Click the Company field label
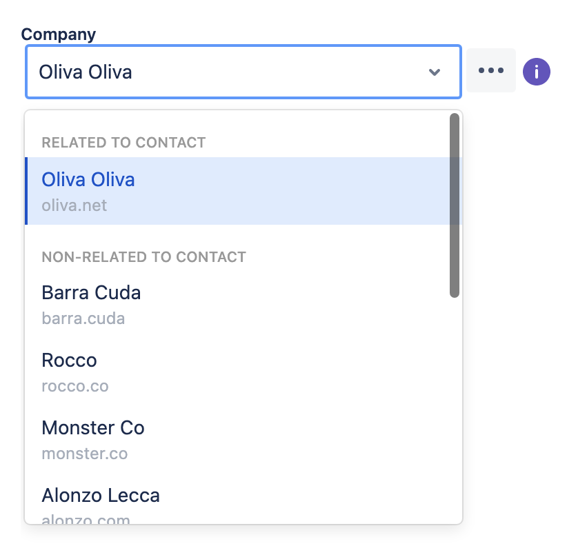567x546 pixels. pos(59,34)
